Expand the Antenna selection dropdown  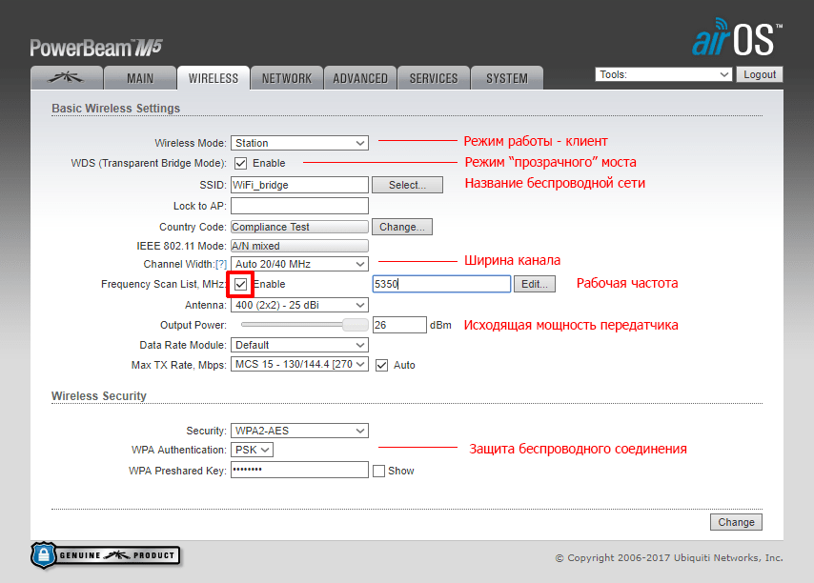coord(299,305)
